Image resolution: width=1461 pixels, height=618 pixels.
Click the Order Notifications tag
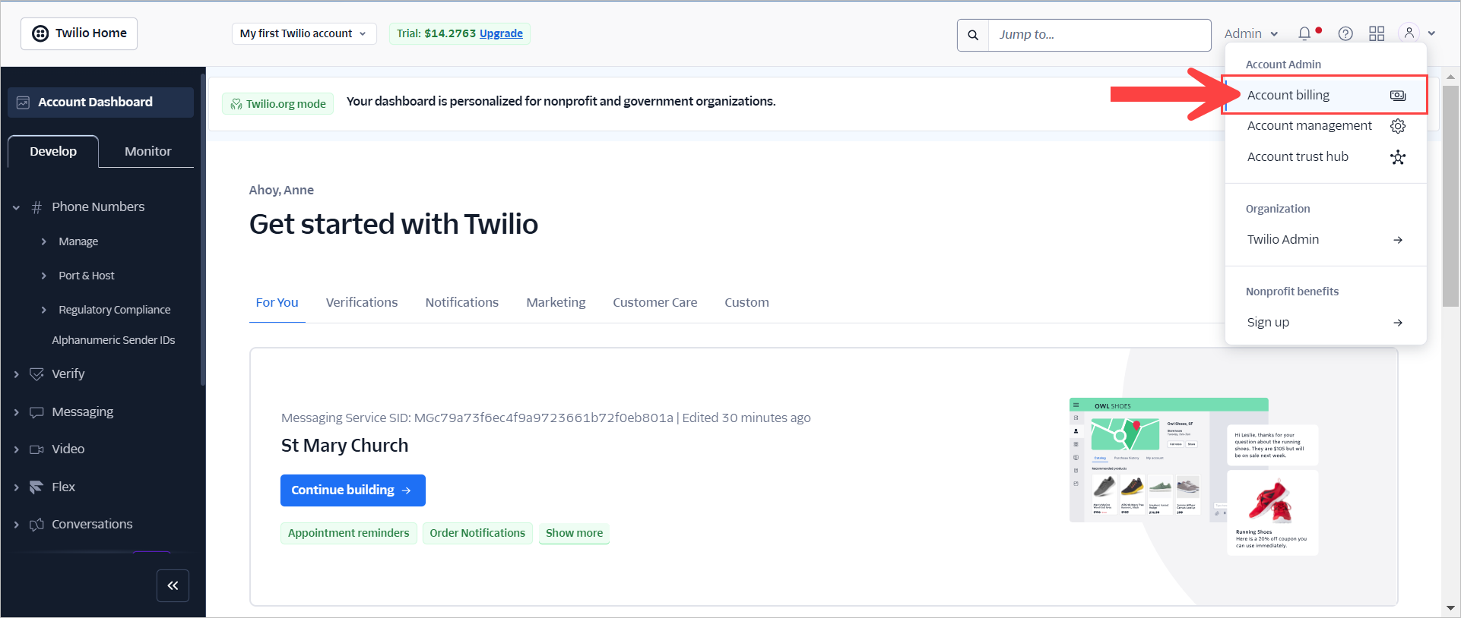point(477,533)
